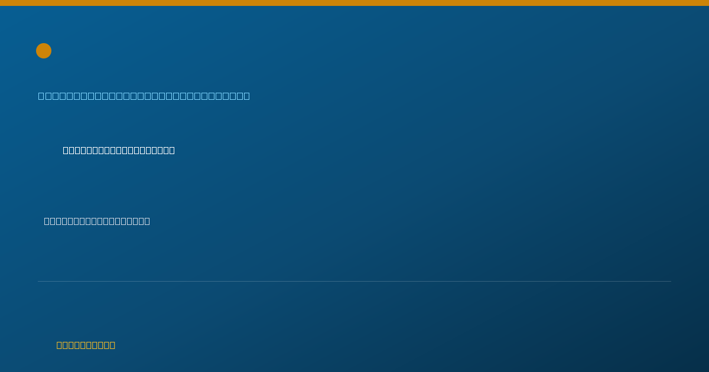Open the yellow text link at bottom
709x372 pixels.
[86, 345]
